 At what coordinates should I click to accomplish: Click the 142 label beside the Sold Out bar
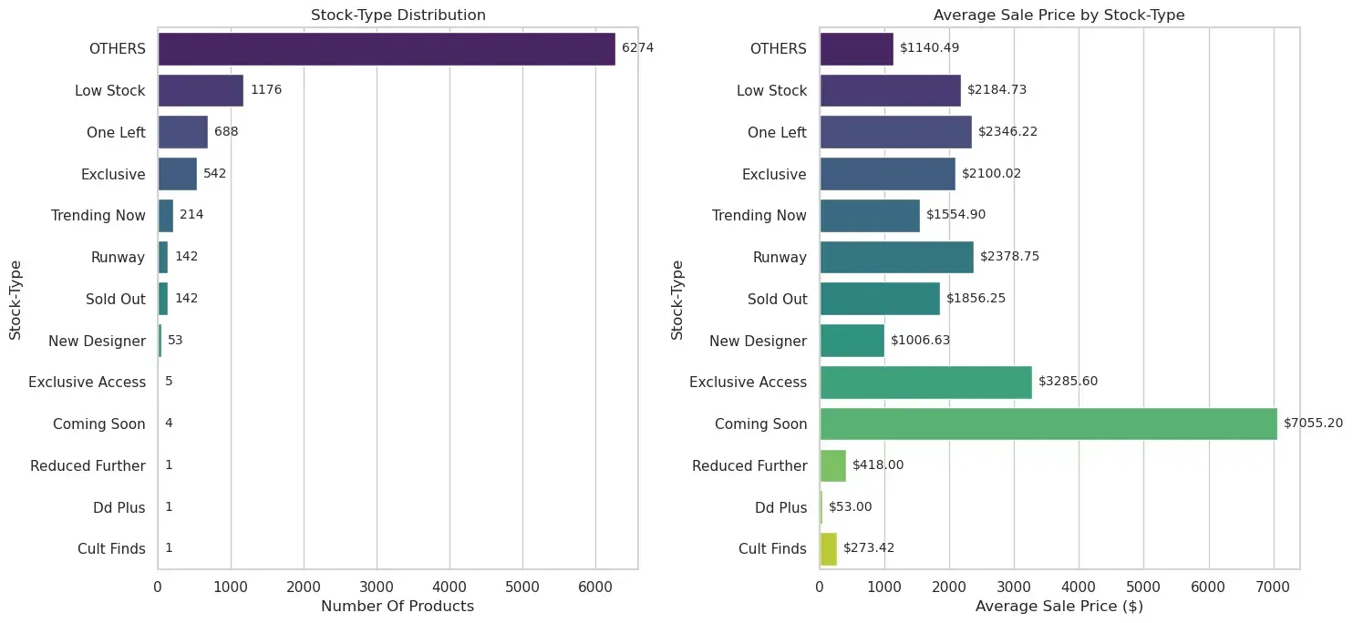click(x=187, y=299)
